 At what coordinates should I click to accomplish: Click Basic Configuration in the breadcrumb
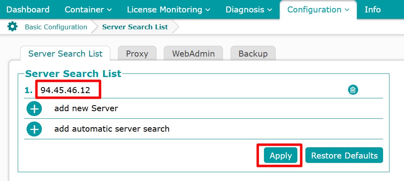coord(56,27)
